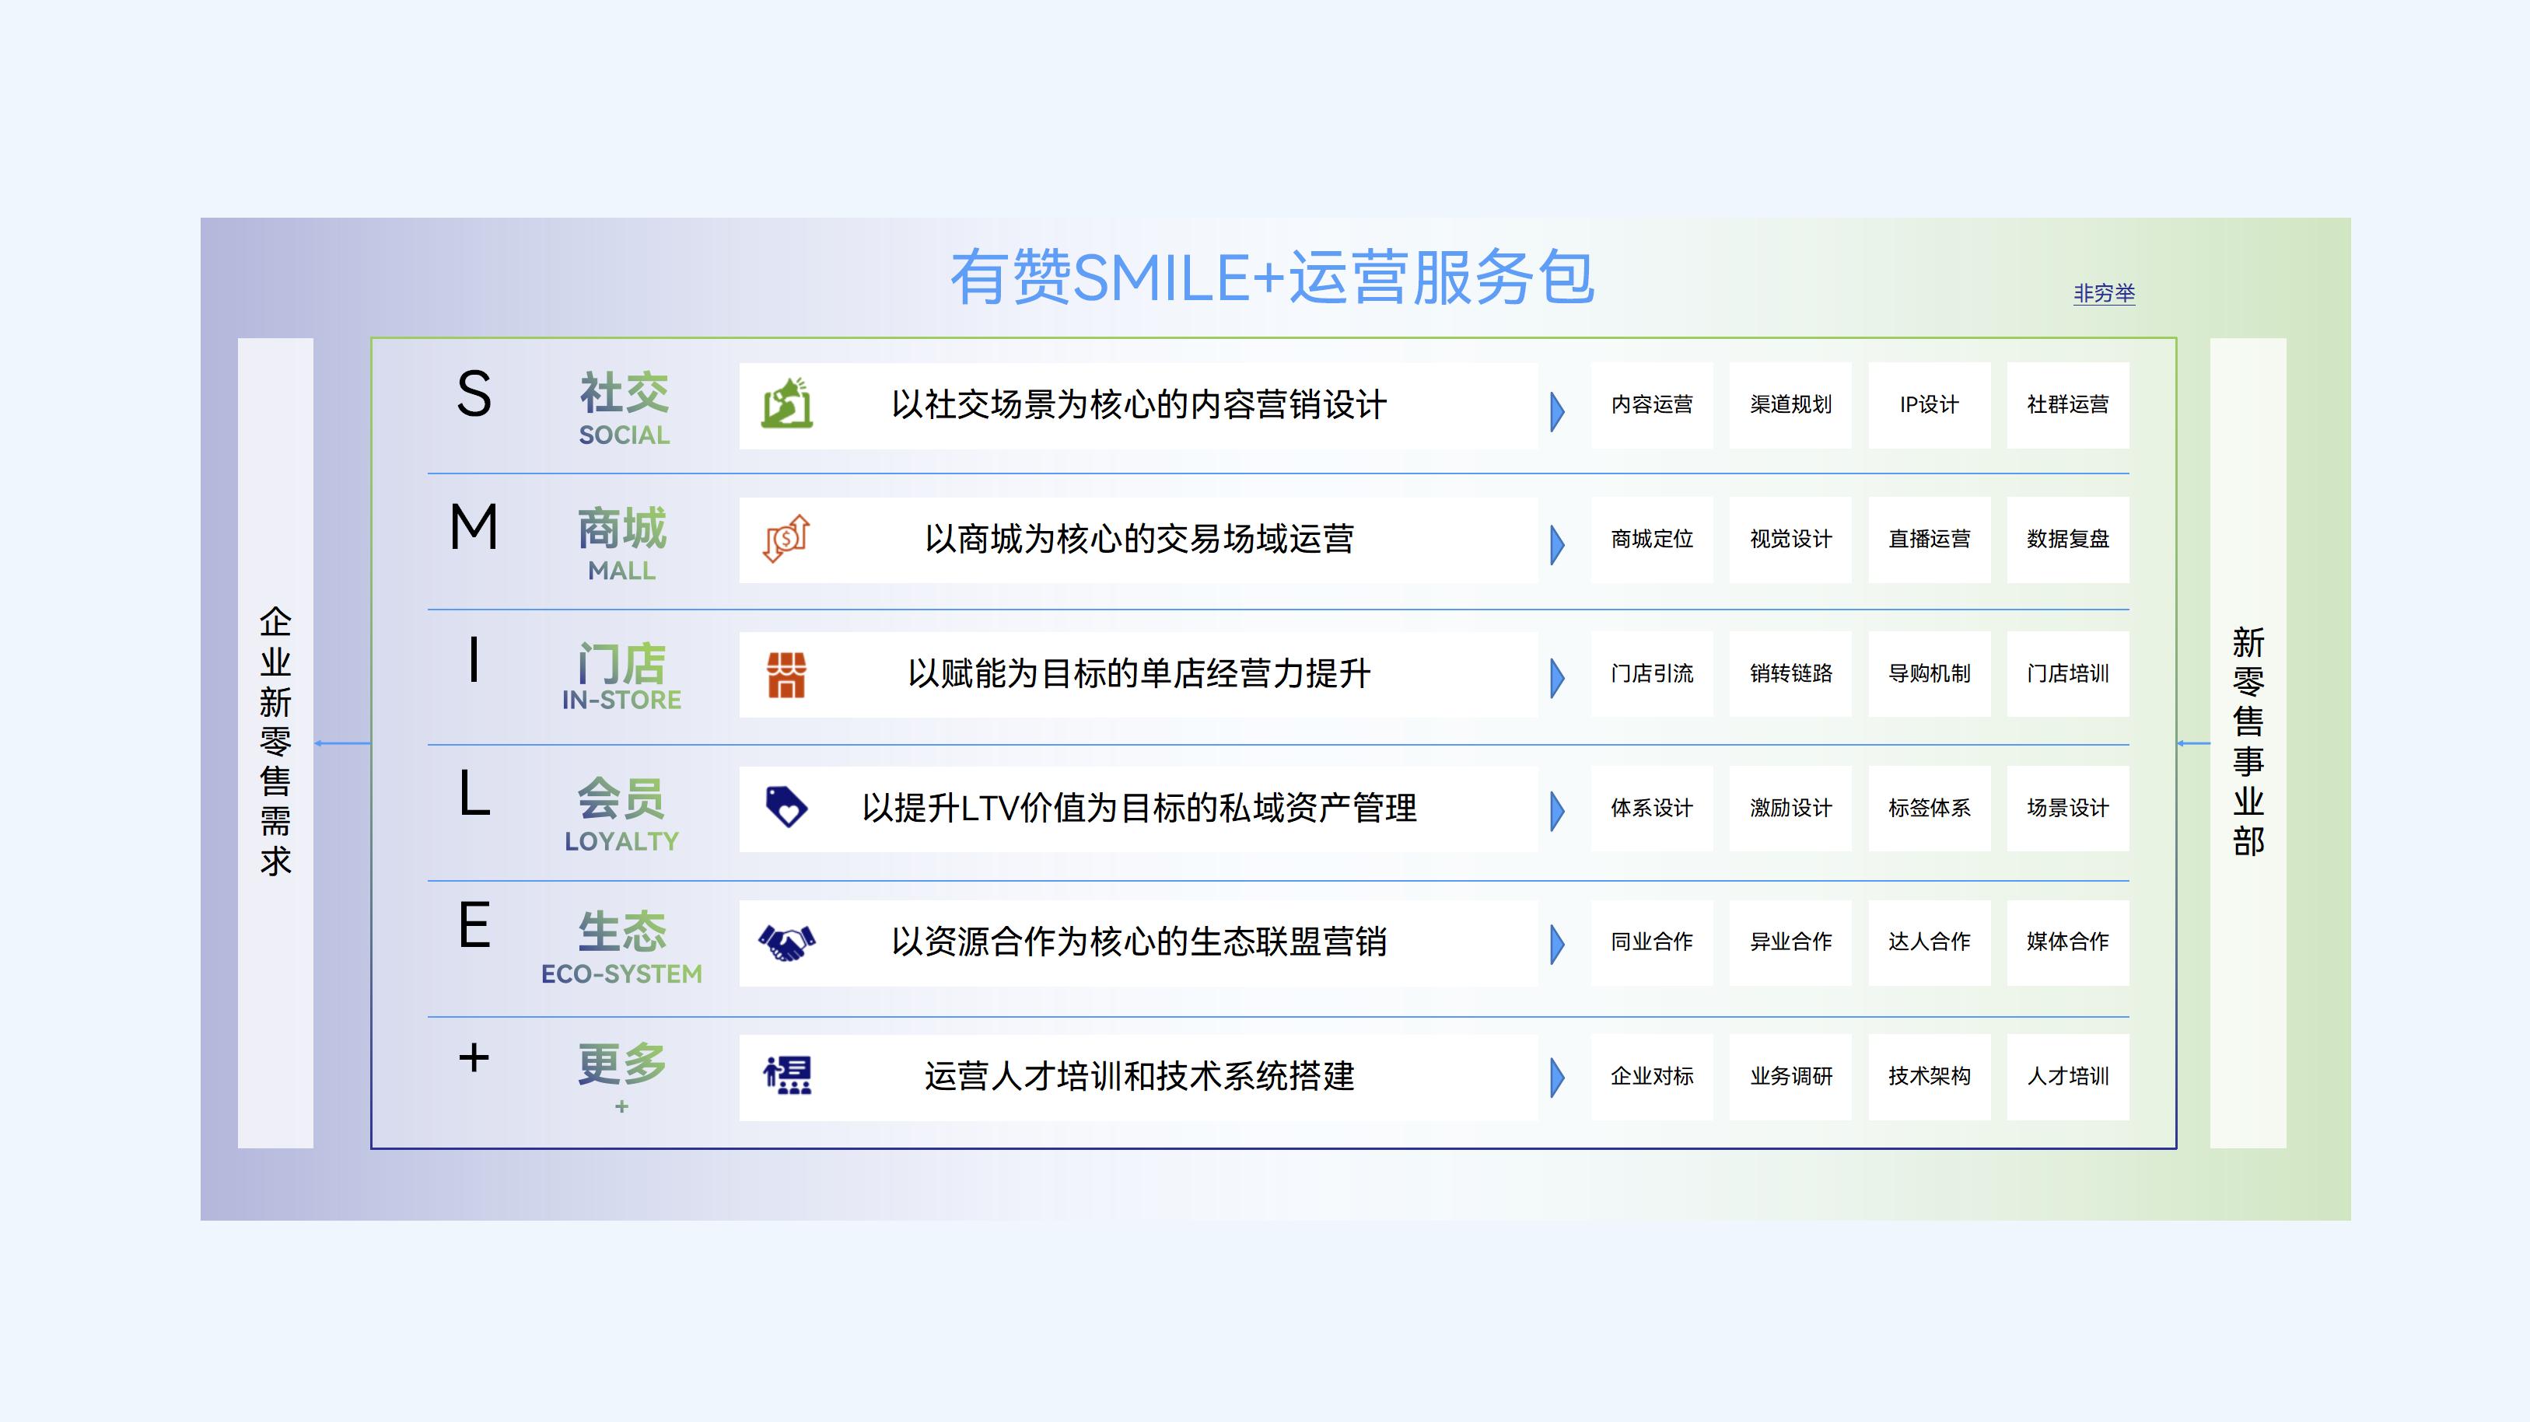Click the blue arrow after the in-store row

tap(1557, 679)
